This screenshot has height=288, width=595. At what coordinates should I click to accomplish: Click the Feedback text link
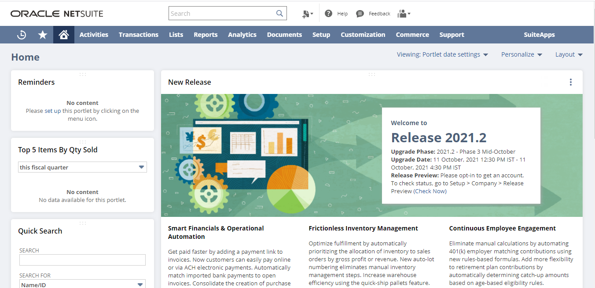coord(379,14)
